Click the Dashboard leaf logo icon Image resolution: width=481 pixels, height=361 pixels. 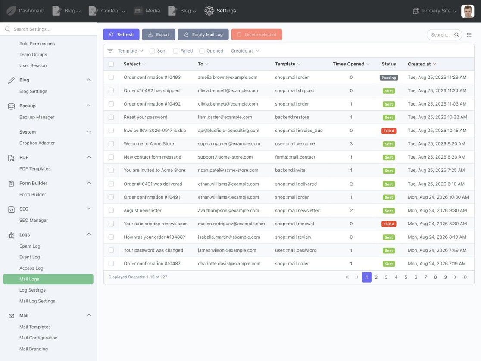(x=11, y=11)
